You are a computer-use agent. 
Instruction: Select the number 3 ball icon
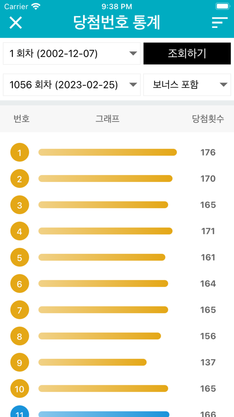(x=20, y=204)
